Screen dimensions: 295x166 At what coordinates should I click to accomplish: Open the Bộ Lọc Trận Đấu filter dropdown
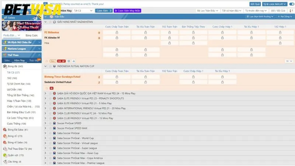coord(208,11)
